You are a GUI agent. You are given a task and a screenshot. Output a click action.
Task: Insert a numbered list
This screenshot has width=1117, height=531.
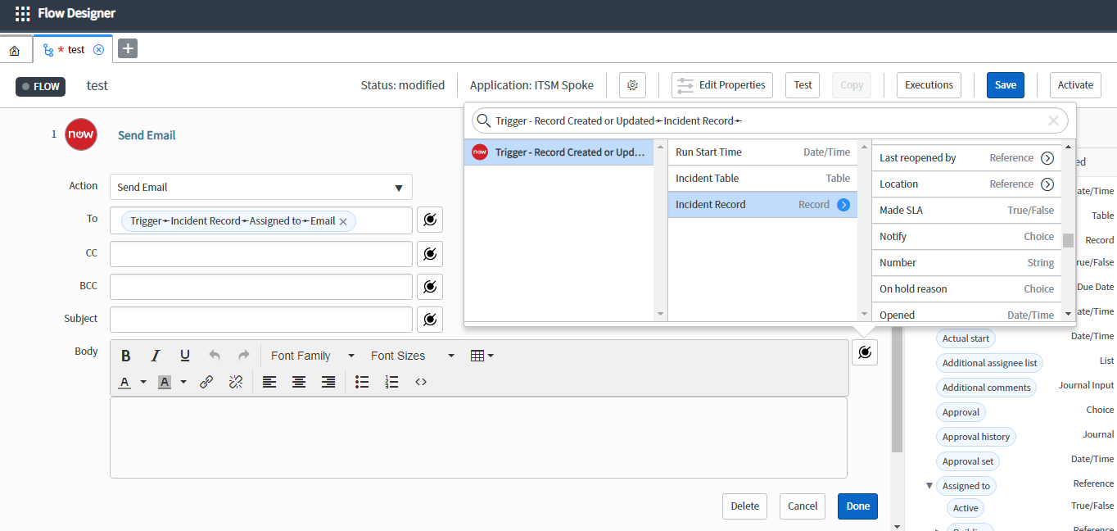(x=391, y=382)
